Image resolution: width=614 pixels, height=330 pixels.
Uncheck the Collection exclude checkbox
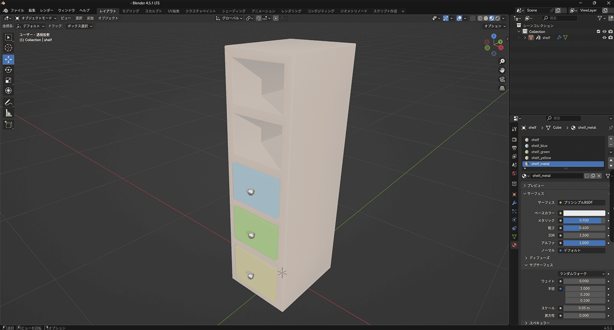pos(598,32)
